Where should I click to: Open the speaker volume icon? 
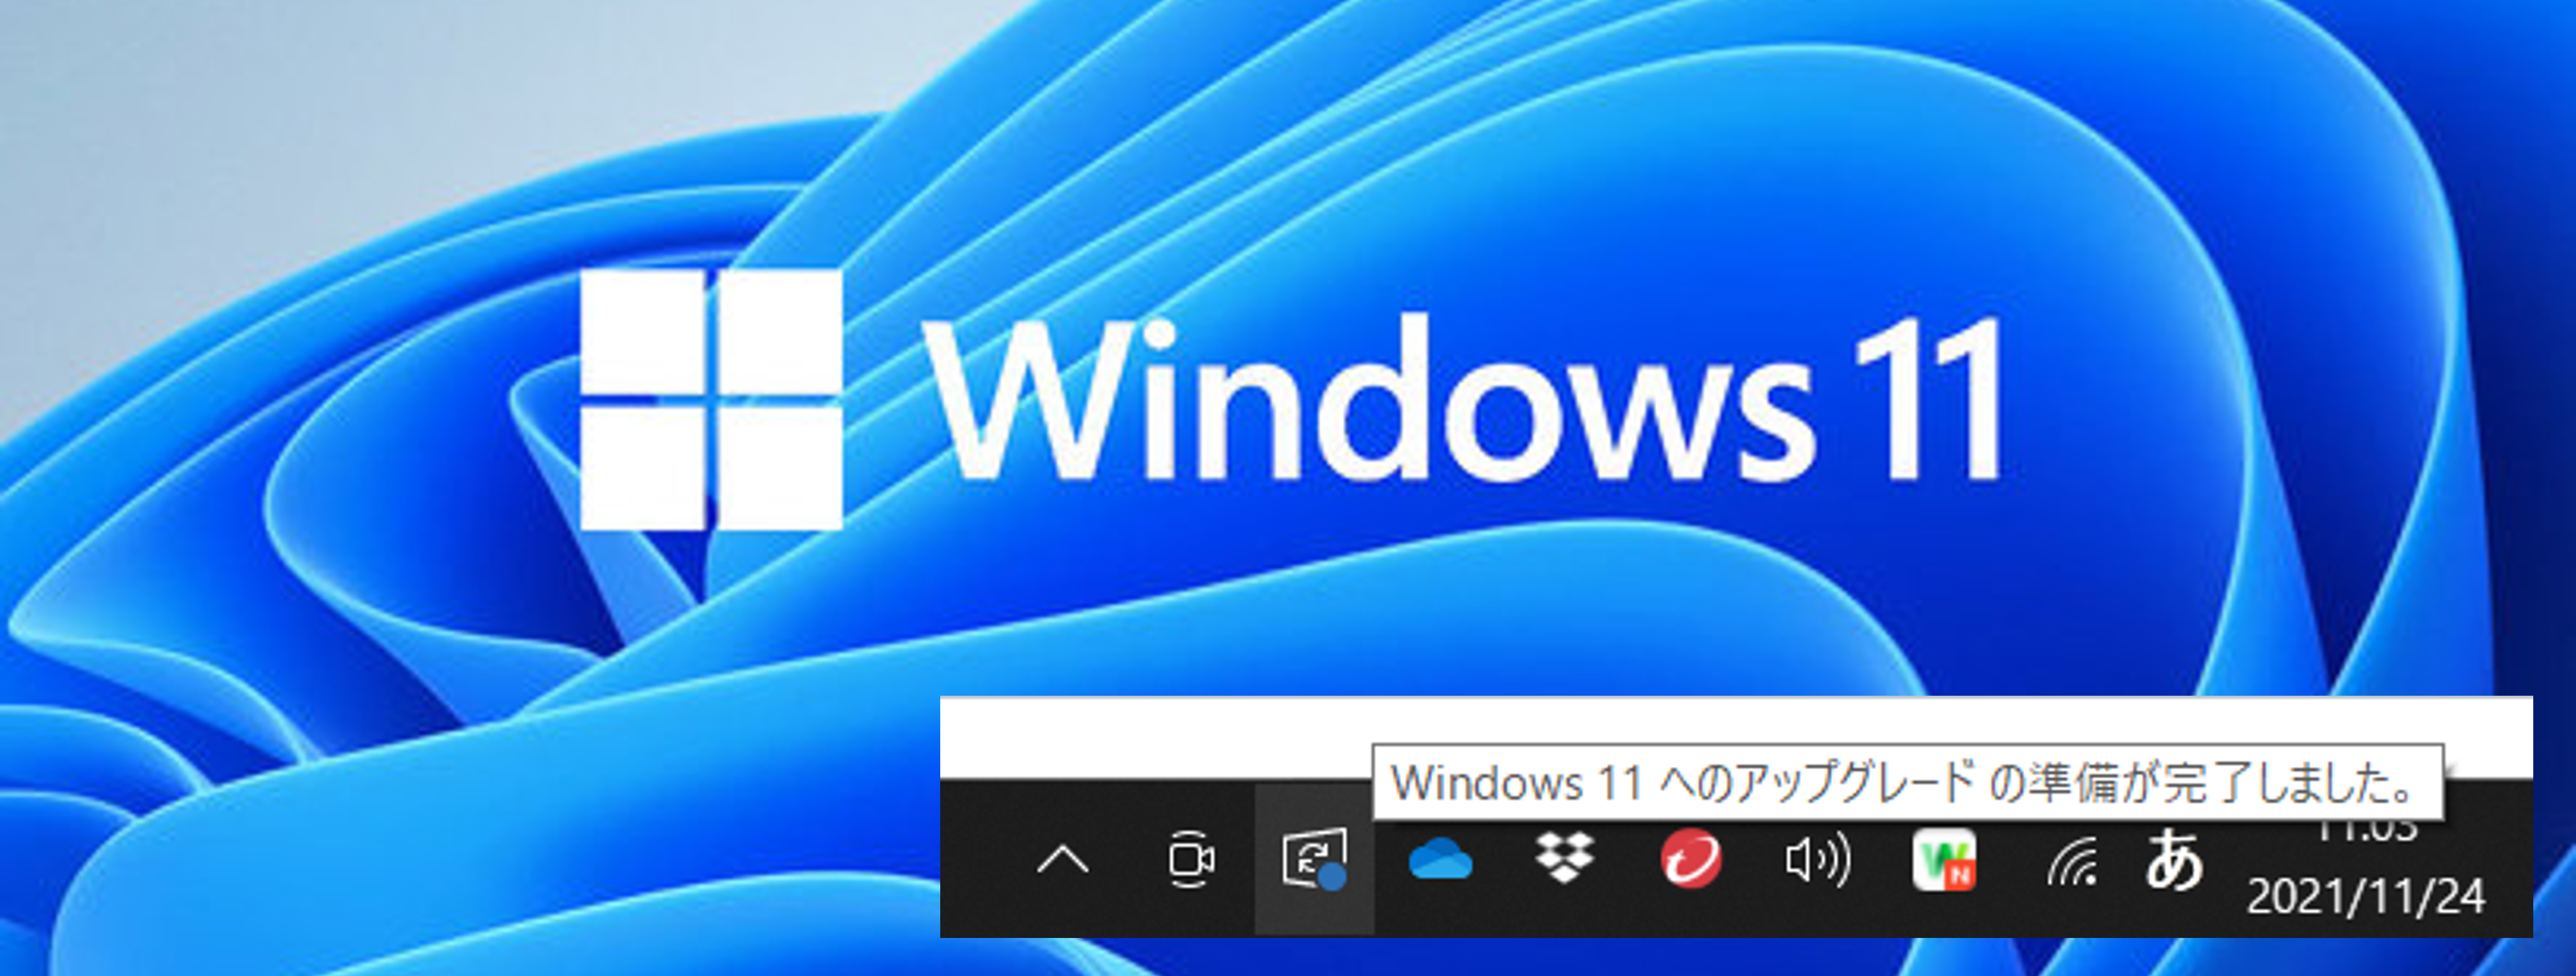click(1817, 860)
